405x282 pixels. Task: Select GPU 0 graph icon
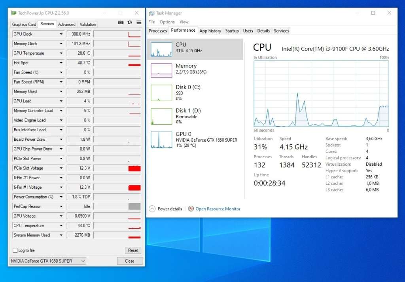161,140
